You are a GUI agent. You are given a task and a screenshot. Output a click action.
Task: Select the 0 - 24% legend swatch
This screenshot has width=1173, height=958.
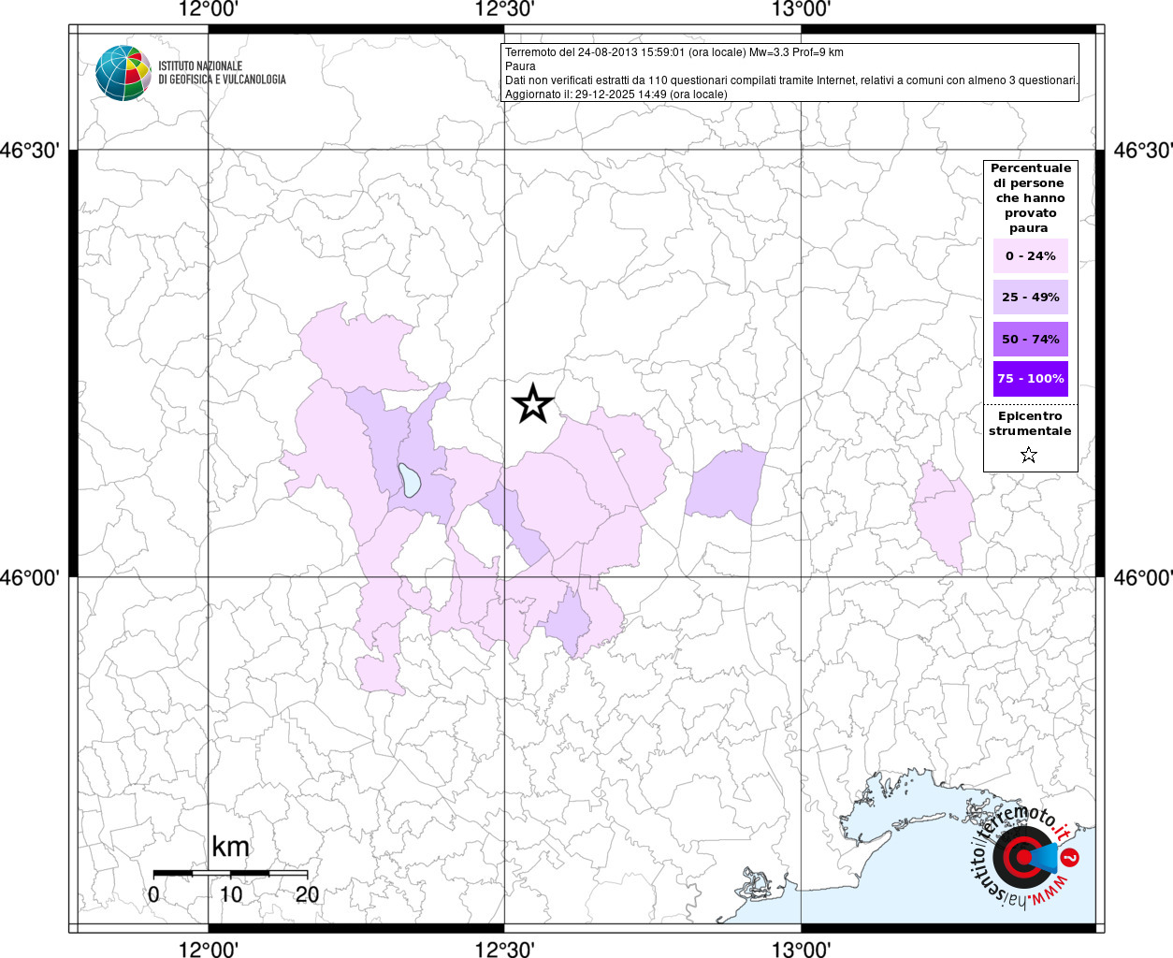point(1031,255)
